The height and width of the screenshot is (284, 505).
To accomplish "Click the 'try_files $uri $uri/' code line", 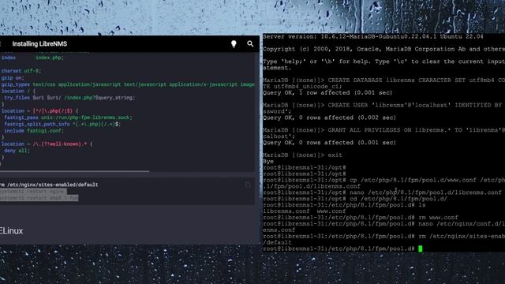I will pyautogui.click(x=69, y=98).
